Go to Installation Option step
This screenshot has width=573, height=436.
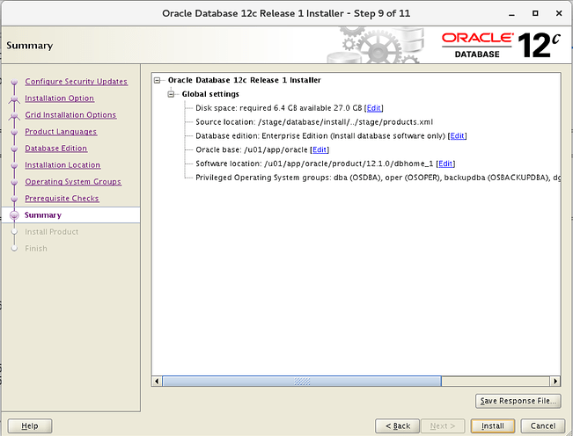click(59, 98)
